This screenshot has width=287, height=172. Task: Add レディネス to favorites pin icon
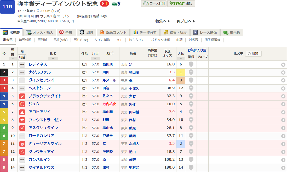[191, 64]
